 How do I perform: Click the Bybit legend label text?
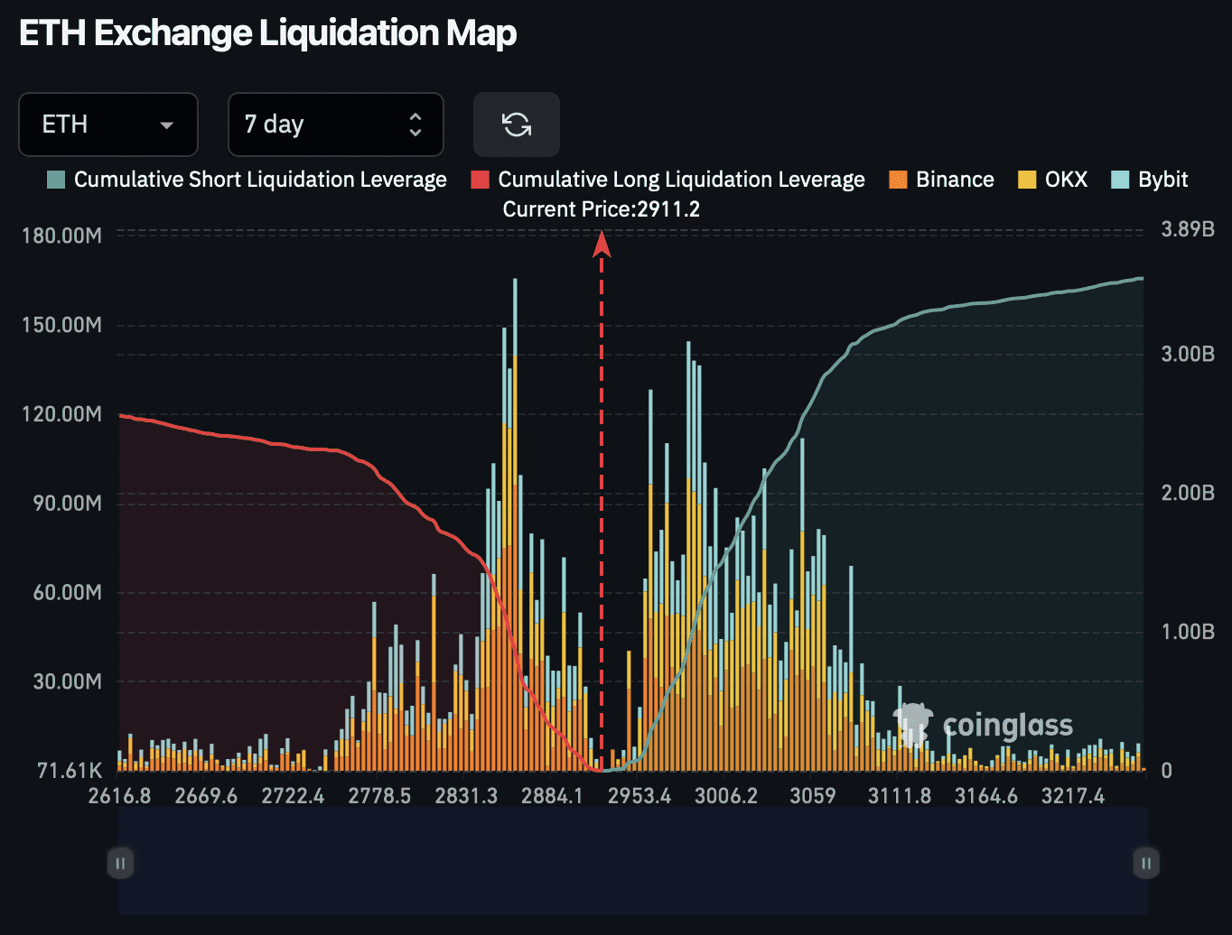1162,180
